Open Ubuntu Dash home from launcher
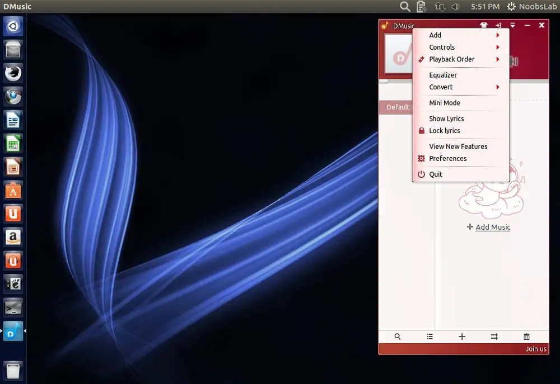560x384 pixels. pyautogui.click(x=13, y=26)
